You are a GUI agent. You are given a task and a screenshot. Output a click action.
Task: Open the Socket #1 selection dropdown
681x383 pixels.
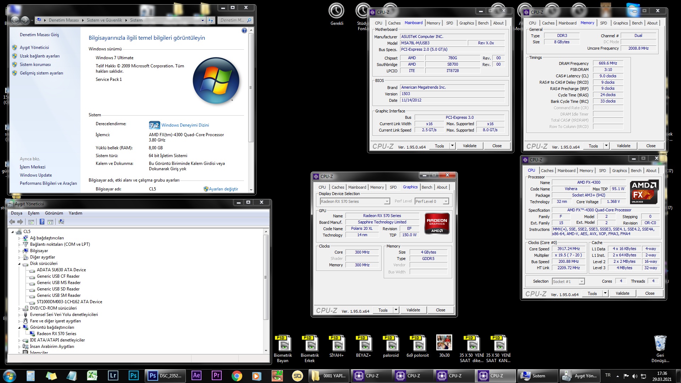(x=581, y=282)
